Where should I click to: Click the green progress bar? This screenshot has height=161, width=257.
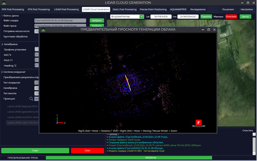pos(129,158)
